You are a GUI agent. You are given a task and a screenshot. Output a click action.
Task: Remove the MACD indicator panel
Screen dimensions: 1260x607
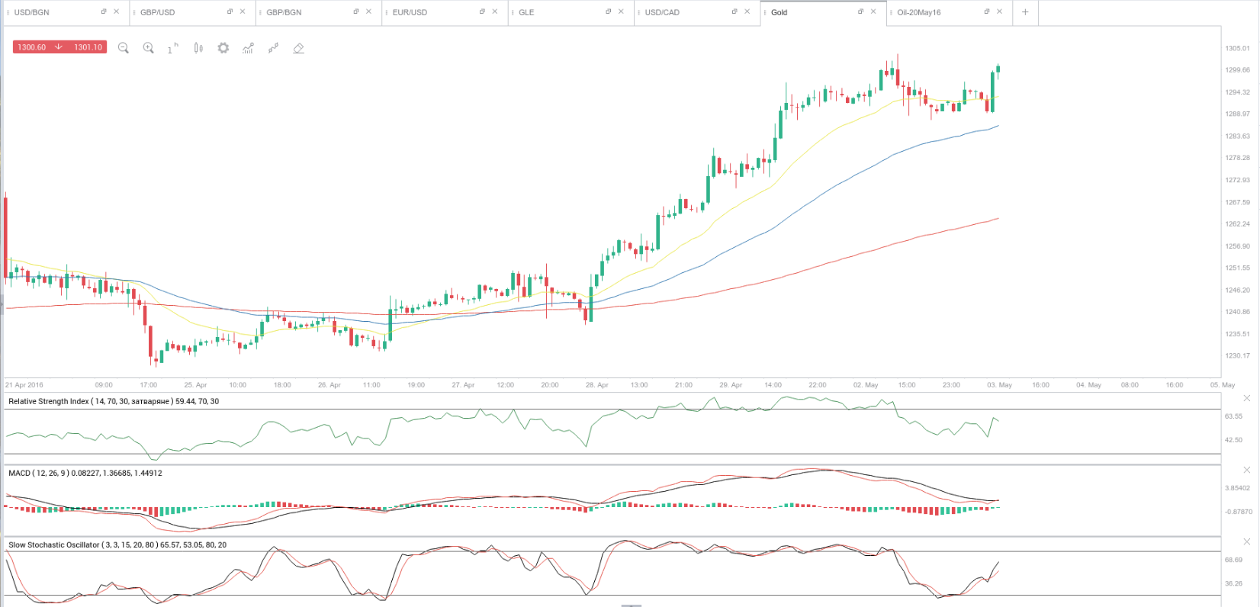coord(1247,470)
